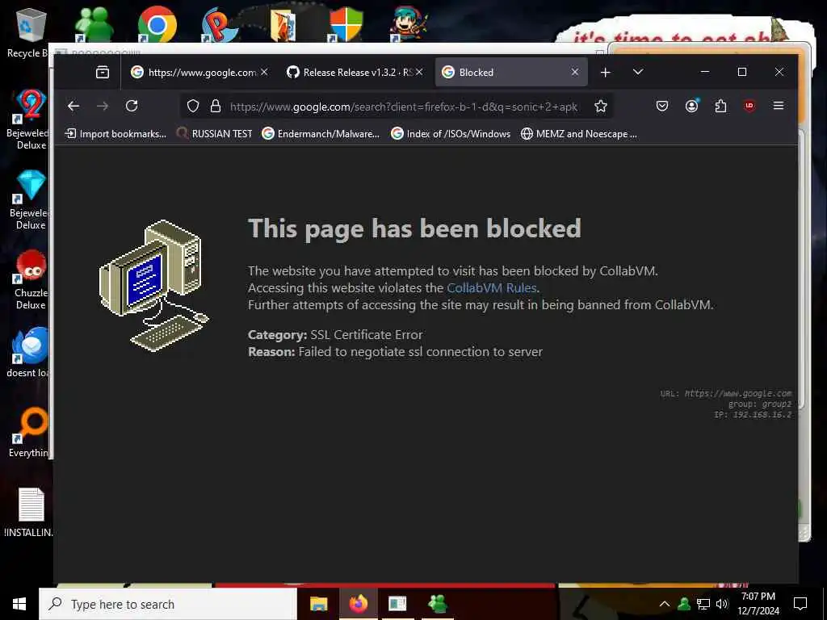Show site security padlock info
This screenshot has height=620, width=827.
coord(215,107)
